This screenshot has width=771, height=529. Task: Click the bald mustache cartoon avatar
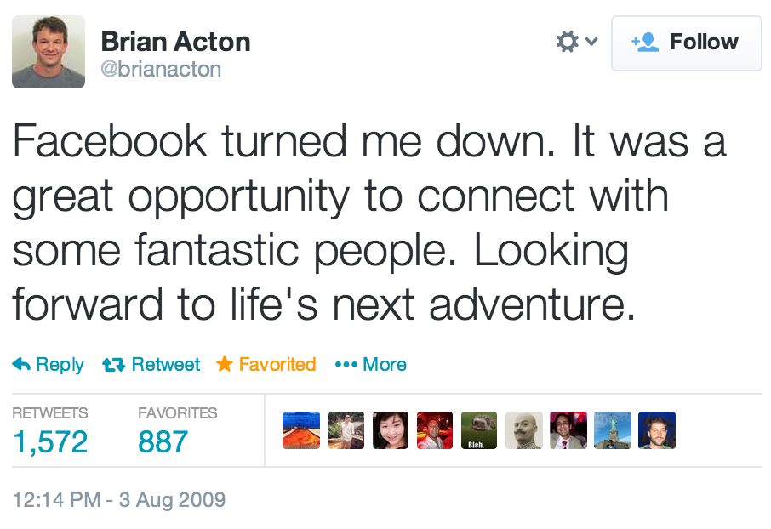[x=523, y=430]
